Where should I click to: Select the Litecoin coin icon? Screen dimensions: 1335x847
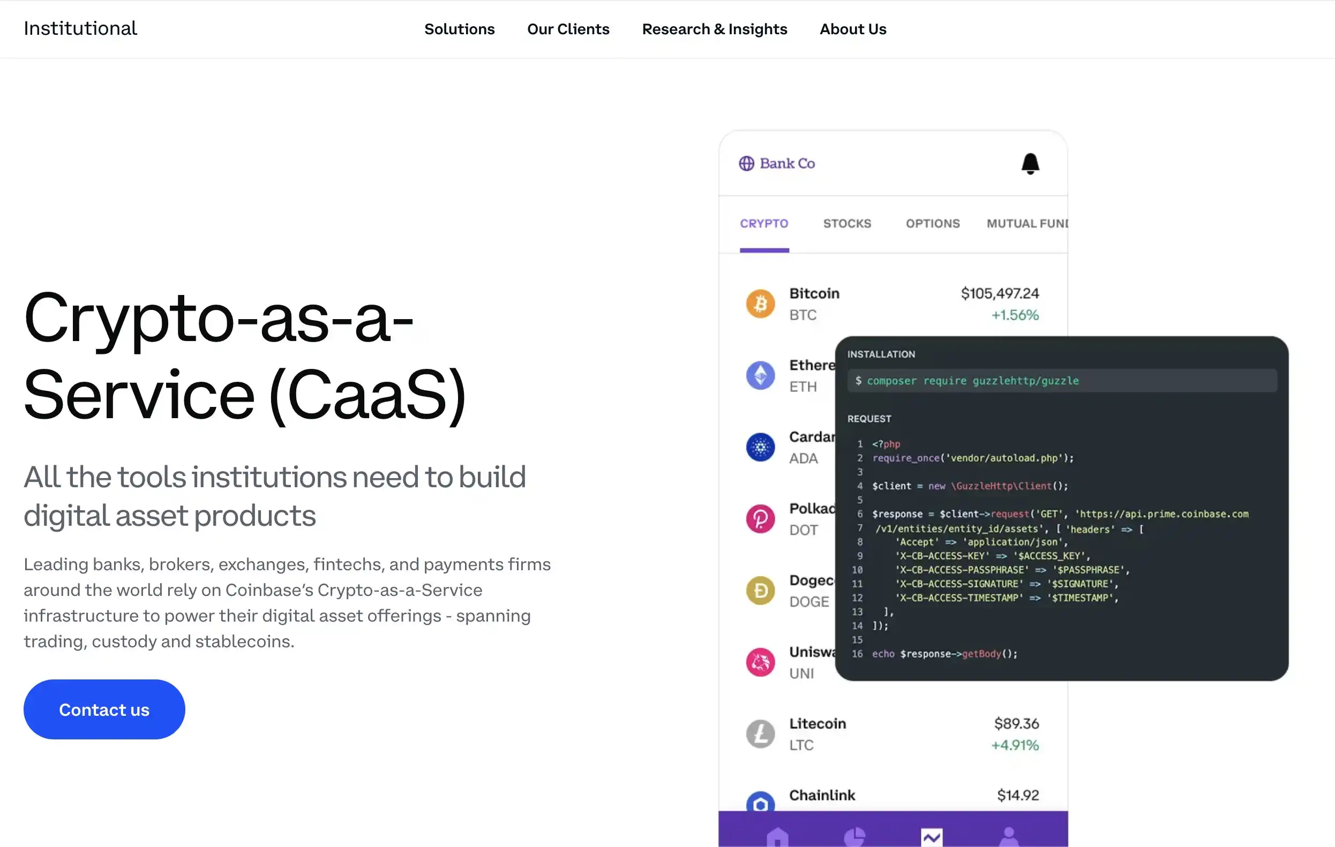tap(761, 733)
